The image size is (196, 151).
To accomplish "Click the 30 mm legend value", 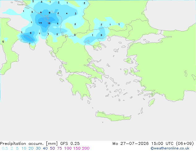I will point(38,149).
